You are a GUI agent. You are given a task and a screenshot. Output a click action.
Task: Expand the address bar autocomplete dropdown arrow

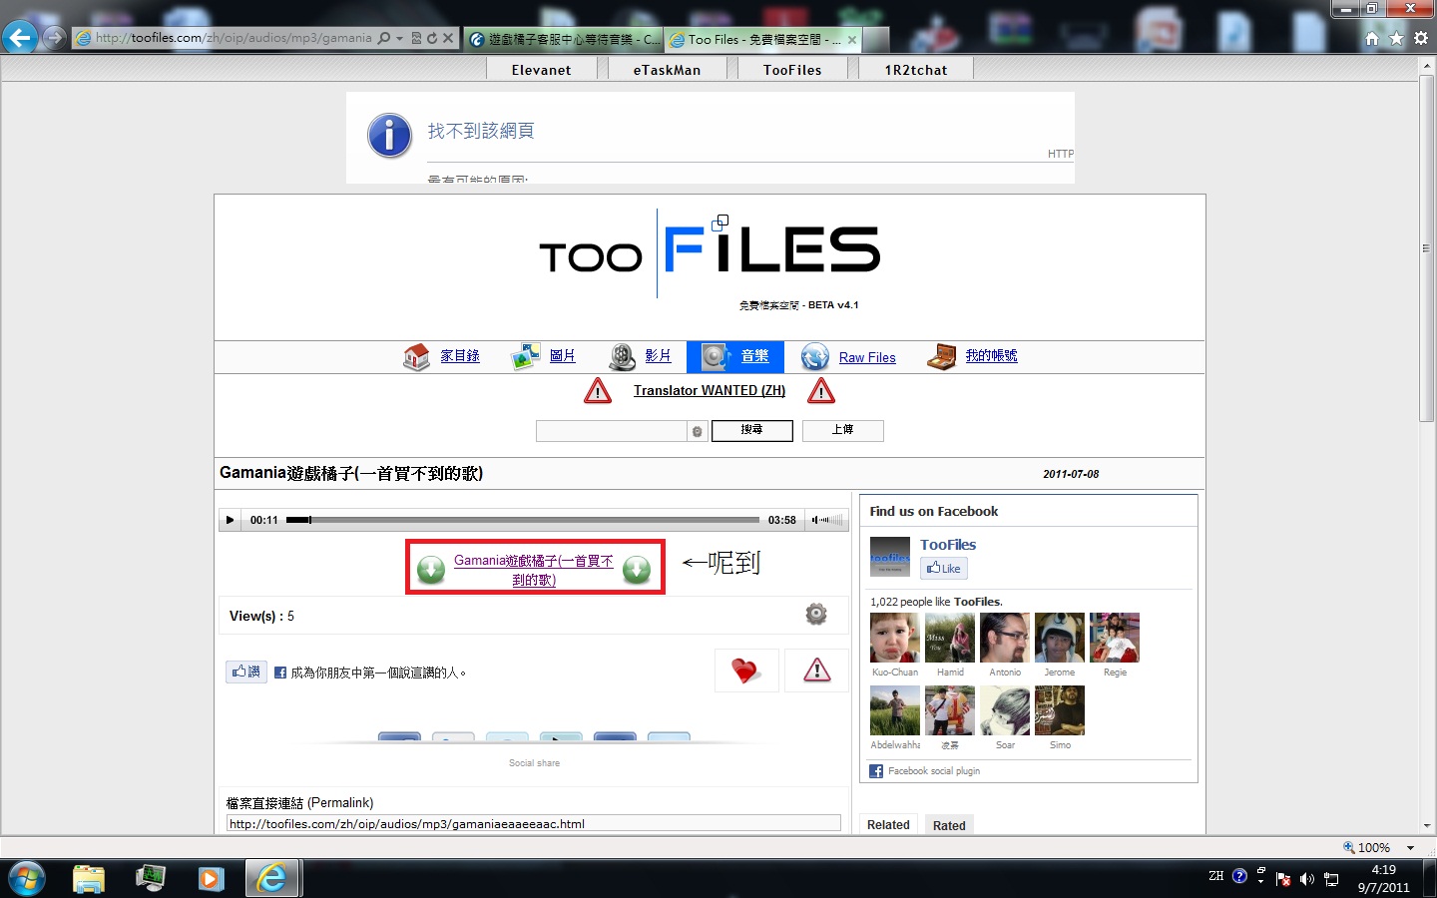399,38
